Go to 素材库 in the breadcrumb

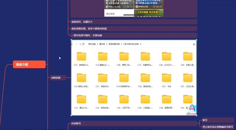[102, 44]
